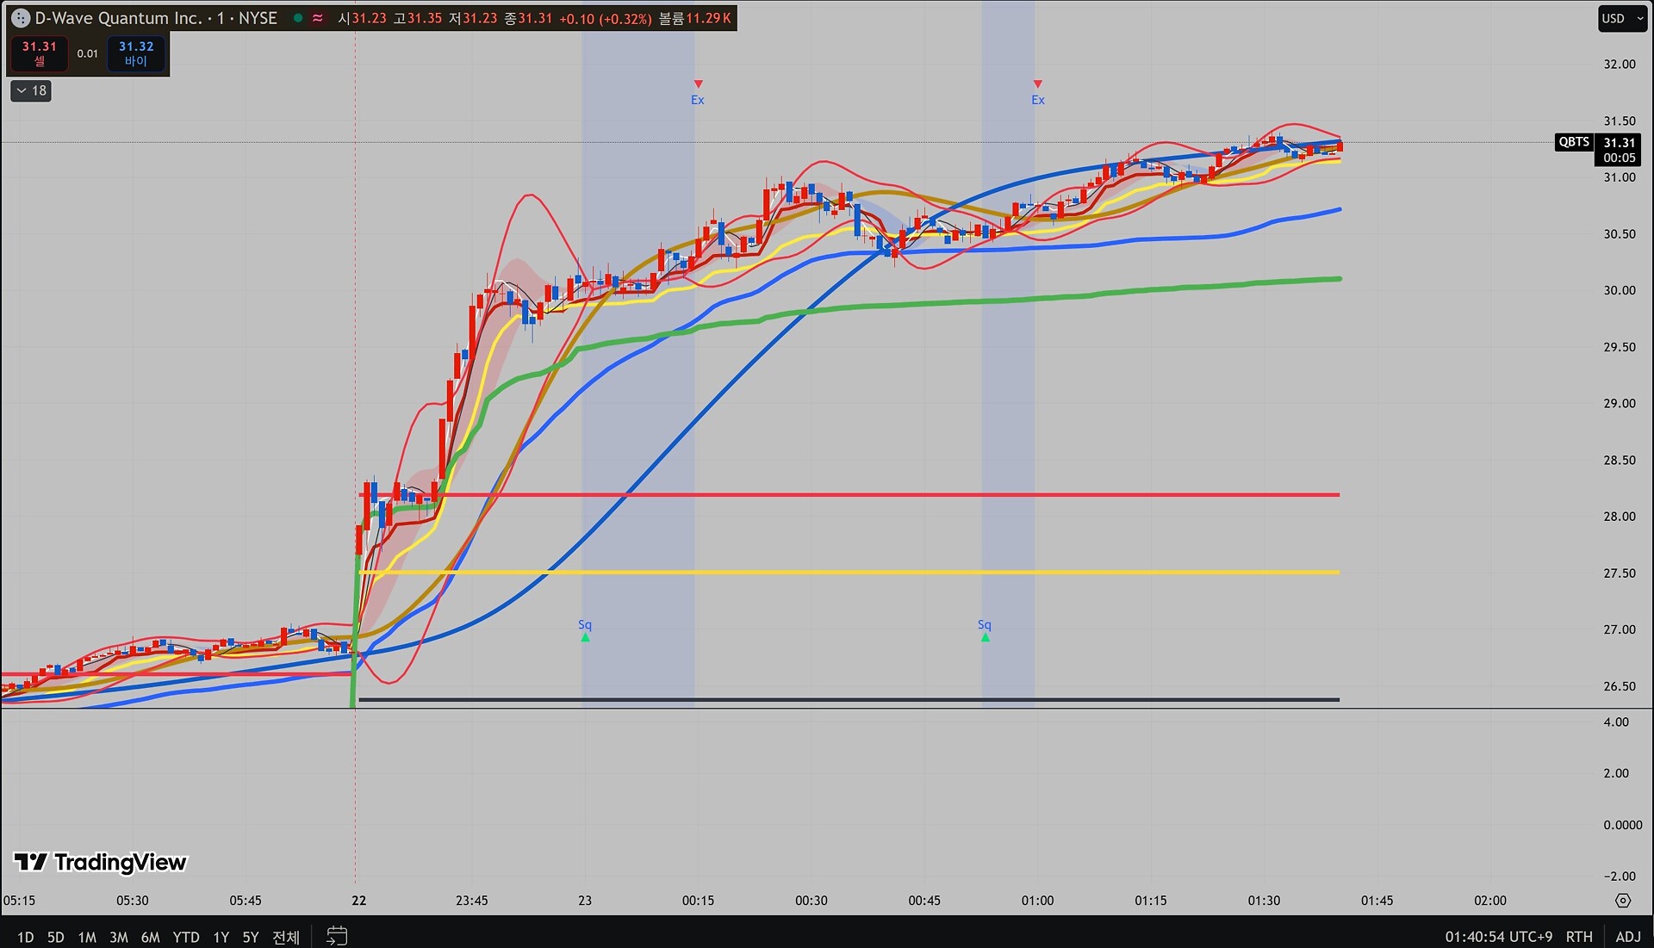Select the 1D range tab
The width and height of the screenshot is (1654, 948).
pos(26,937)
